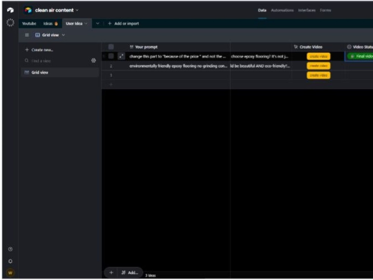This screenshot has width=373, height=280.
Task: Click the plus icon to add a row
Action: (111, 84)
